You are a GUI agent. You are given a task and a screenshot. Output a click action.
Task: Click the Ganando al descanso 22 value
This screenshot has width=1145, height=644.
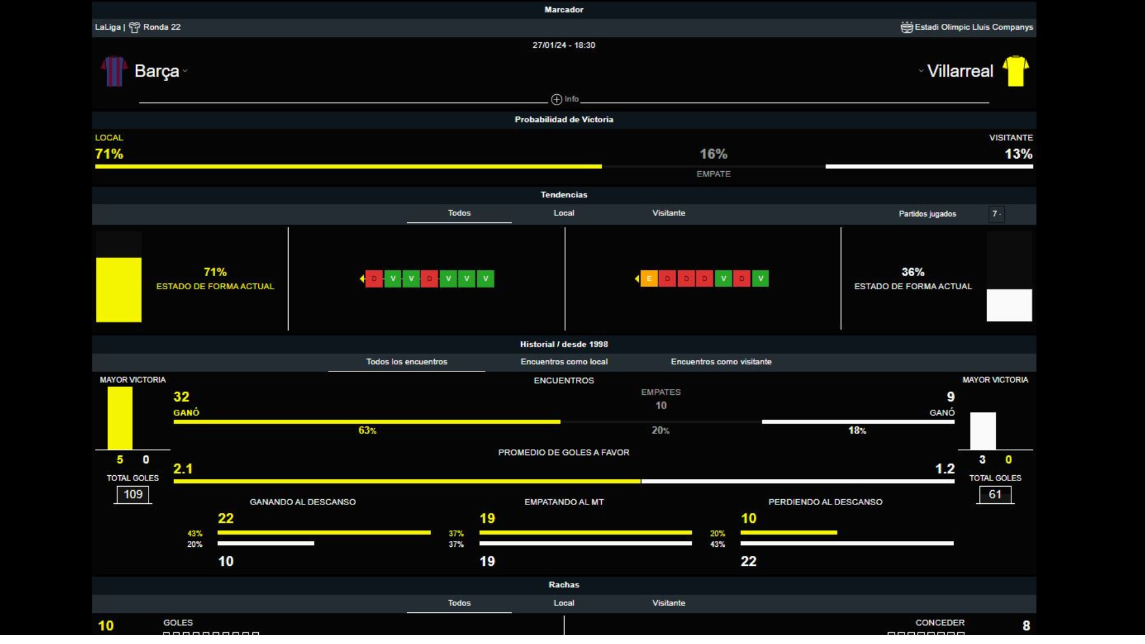pos(225,519)
